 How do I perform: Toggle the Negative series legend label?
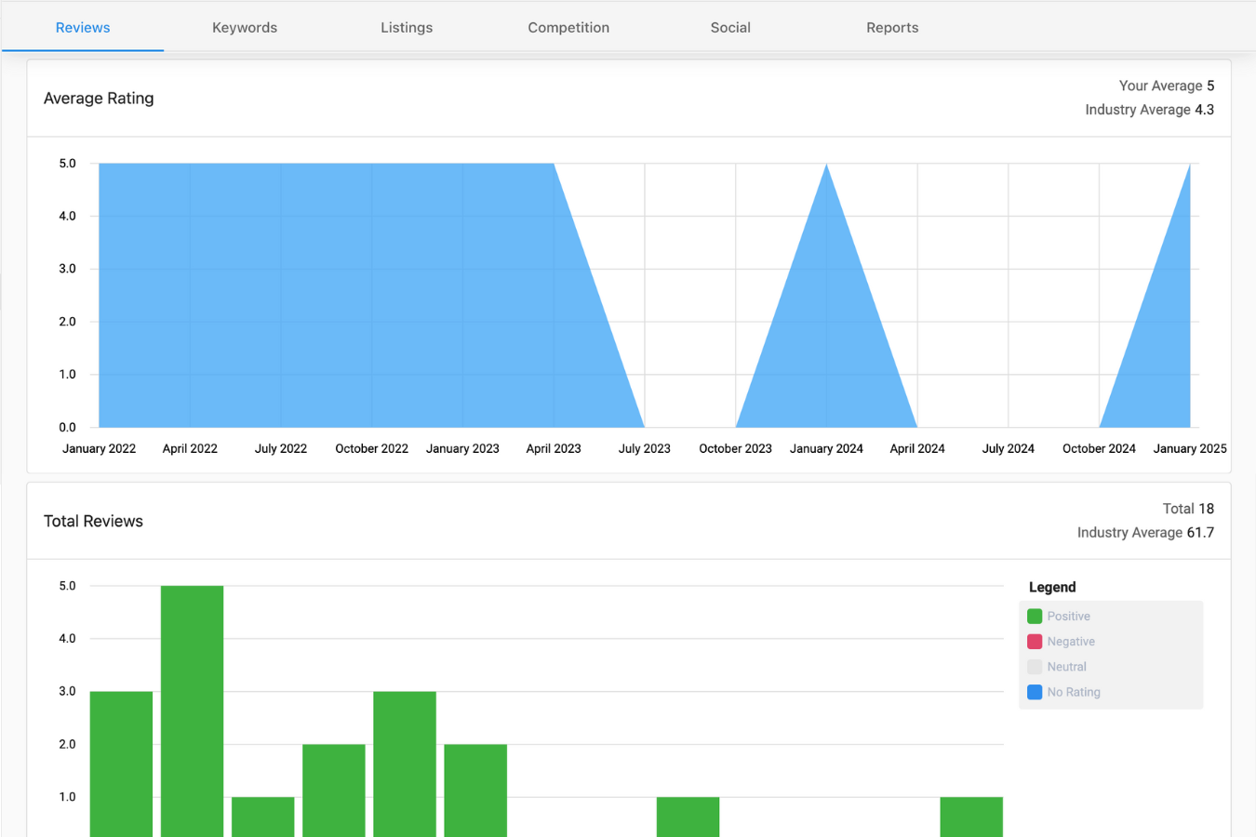click(x=1071, y=642)
